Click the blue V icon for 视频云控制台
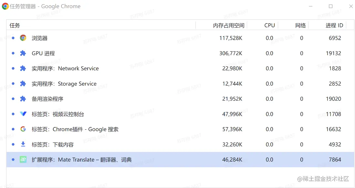This screenshot has width=355, height=188. (x=23, y=114)
